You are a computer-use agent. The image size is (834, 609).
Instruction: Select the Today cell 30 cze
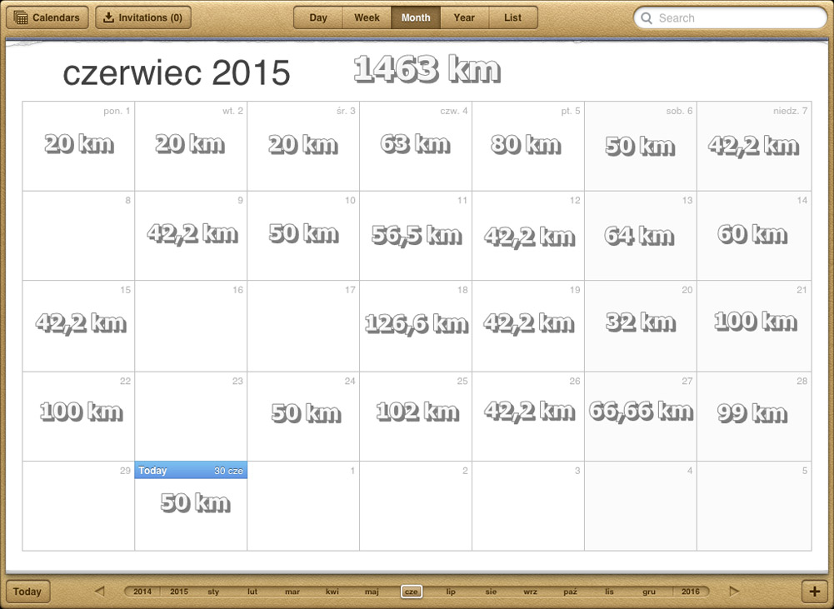tap(191, 506)
